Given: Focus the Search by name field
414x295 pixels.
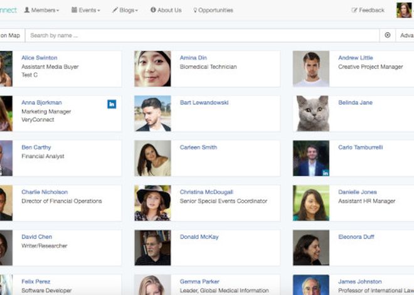Looking at the screenshot, I should click(202, 35).
